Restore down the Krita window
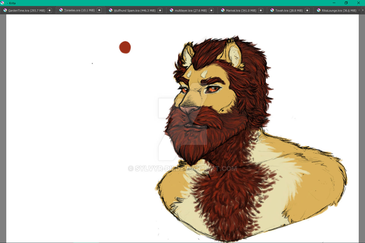 click(346, 3)
